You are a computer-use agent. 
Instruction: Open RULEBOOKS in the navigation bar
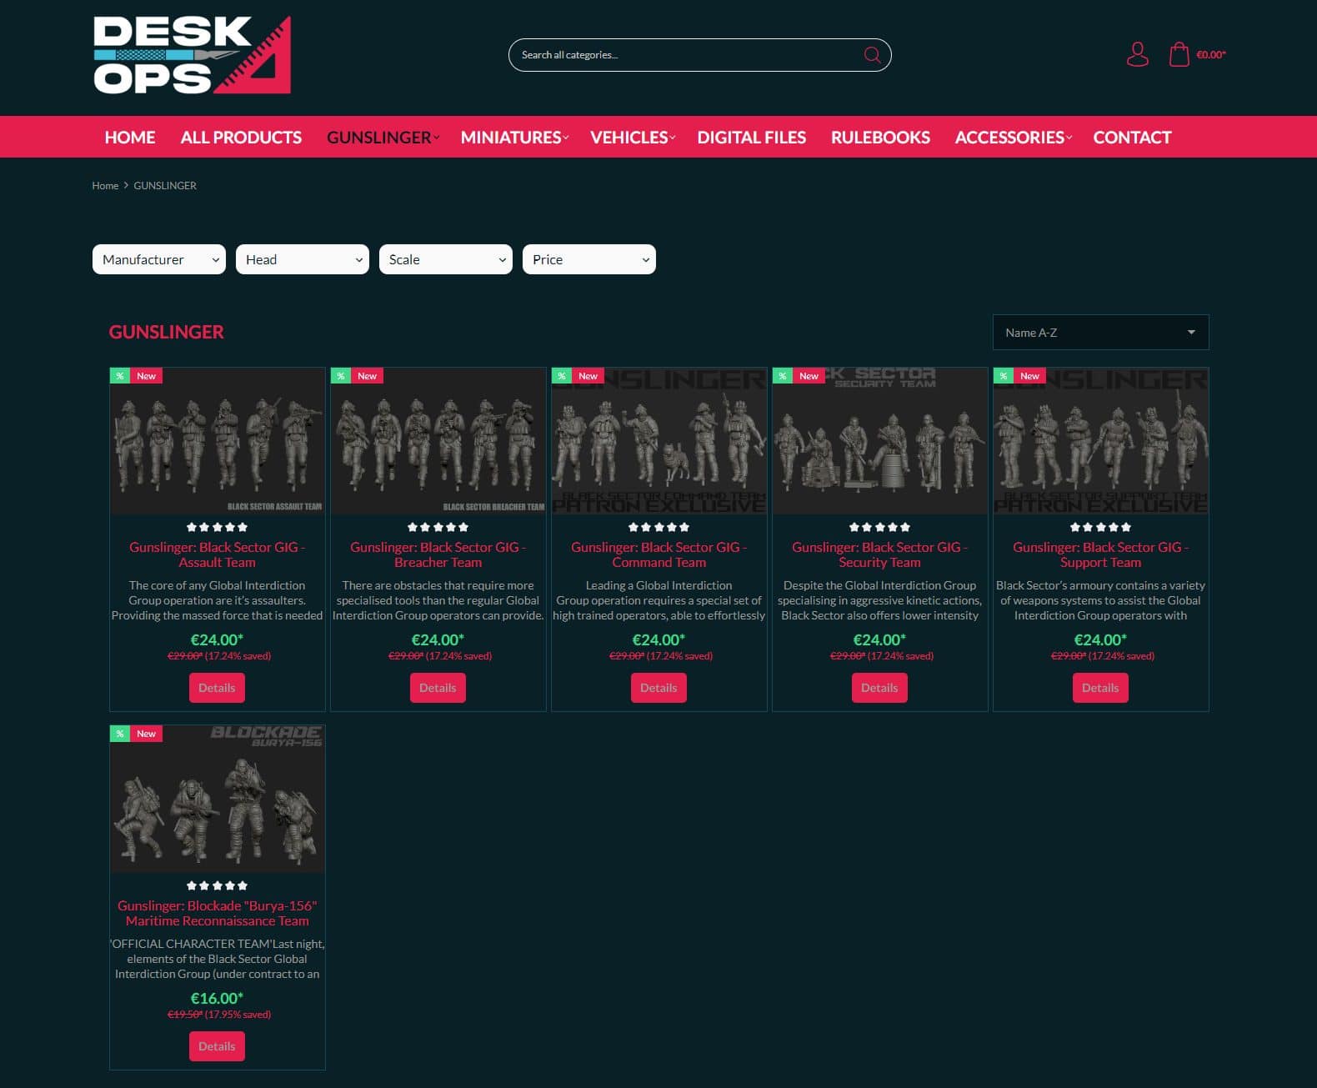[880, 138]
